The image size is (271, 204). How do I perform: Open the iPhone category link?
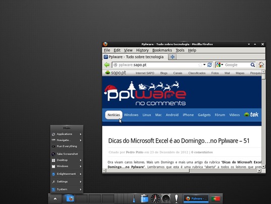[x=188, y=115]
